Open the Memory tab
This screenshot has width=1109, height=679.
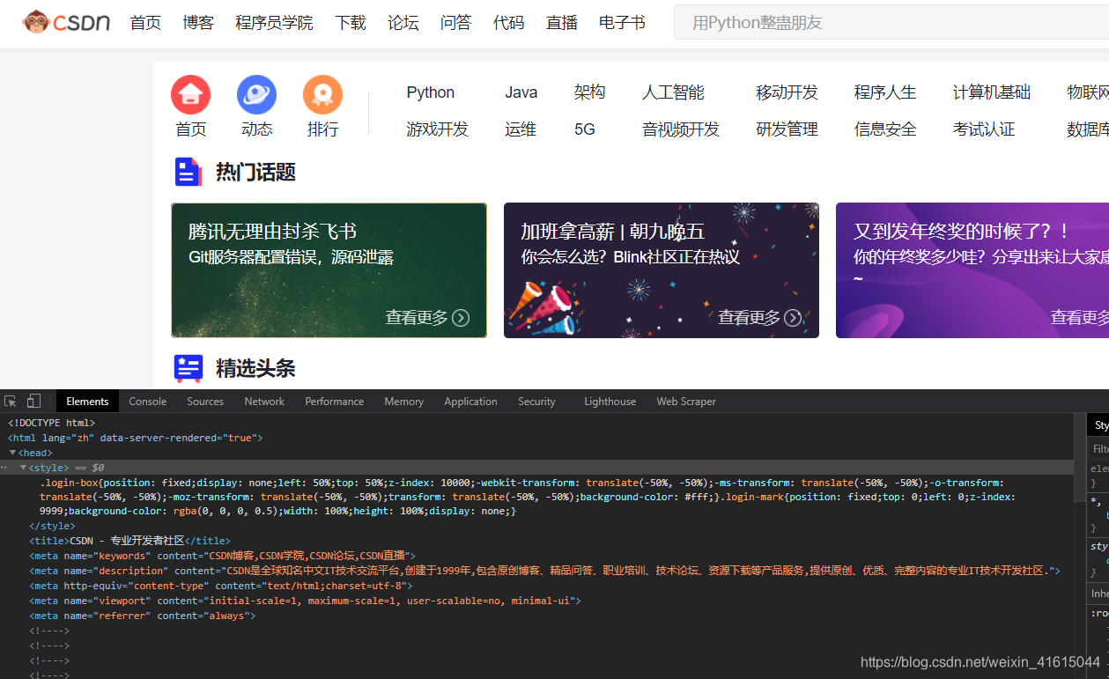[403, 402]
